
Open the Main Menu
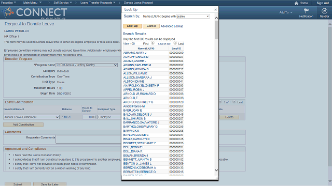coord(32,3)
